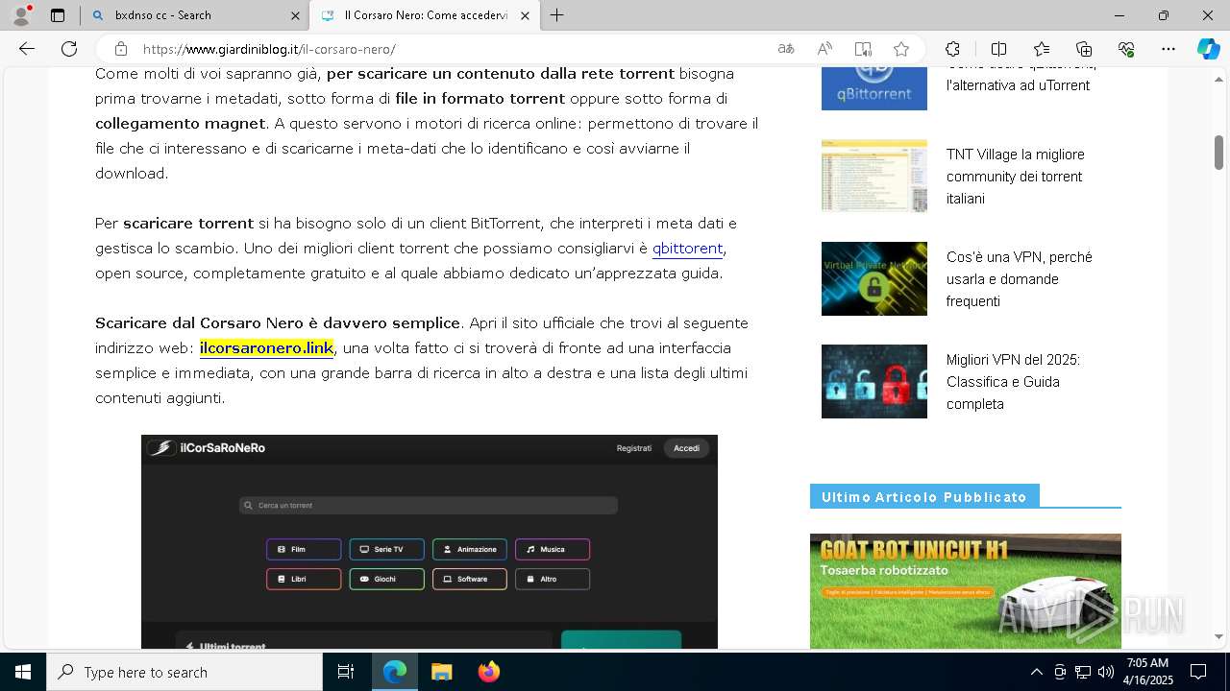Screen dimensions: 1230x691
Task: Open a new browser tab
Action: point(557,15)
